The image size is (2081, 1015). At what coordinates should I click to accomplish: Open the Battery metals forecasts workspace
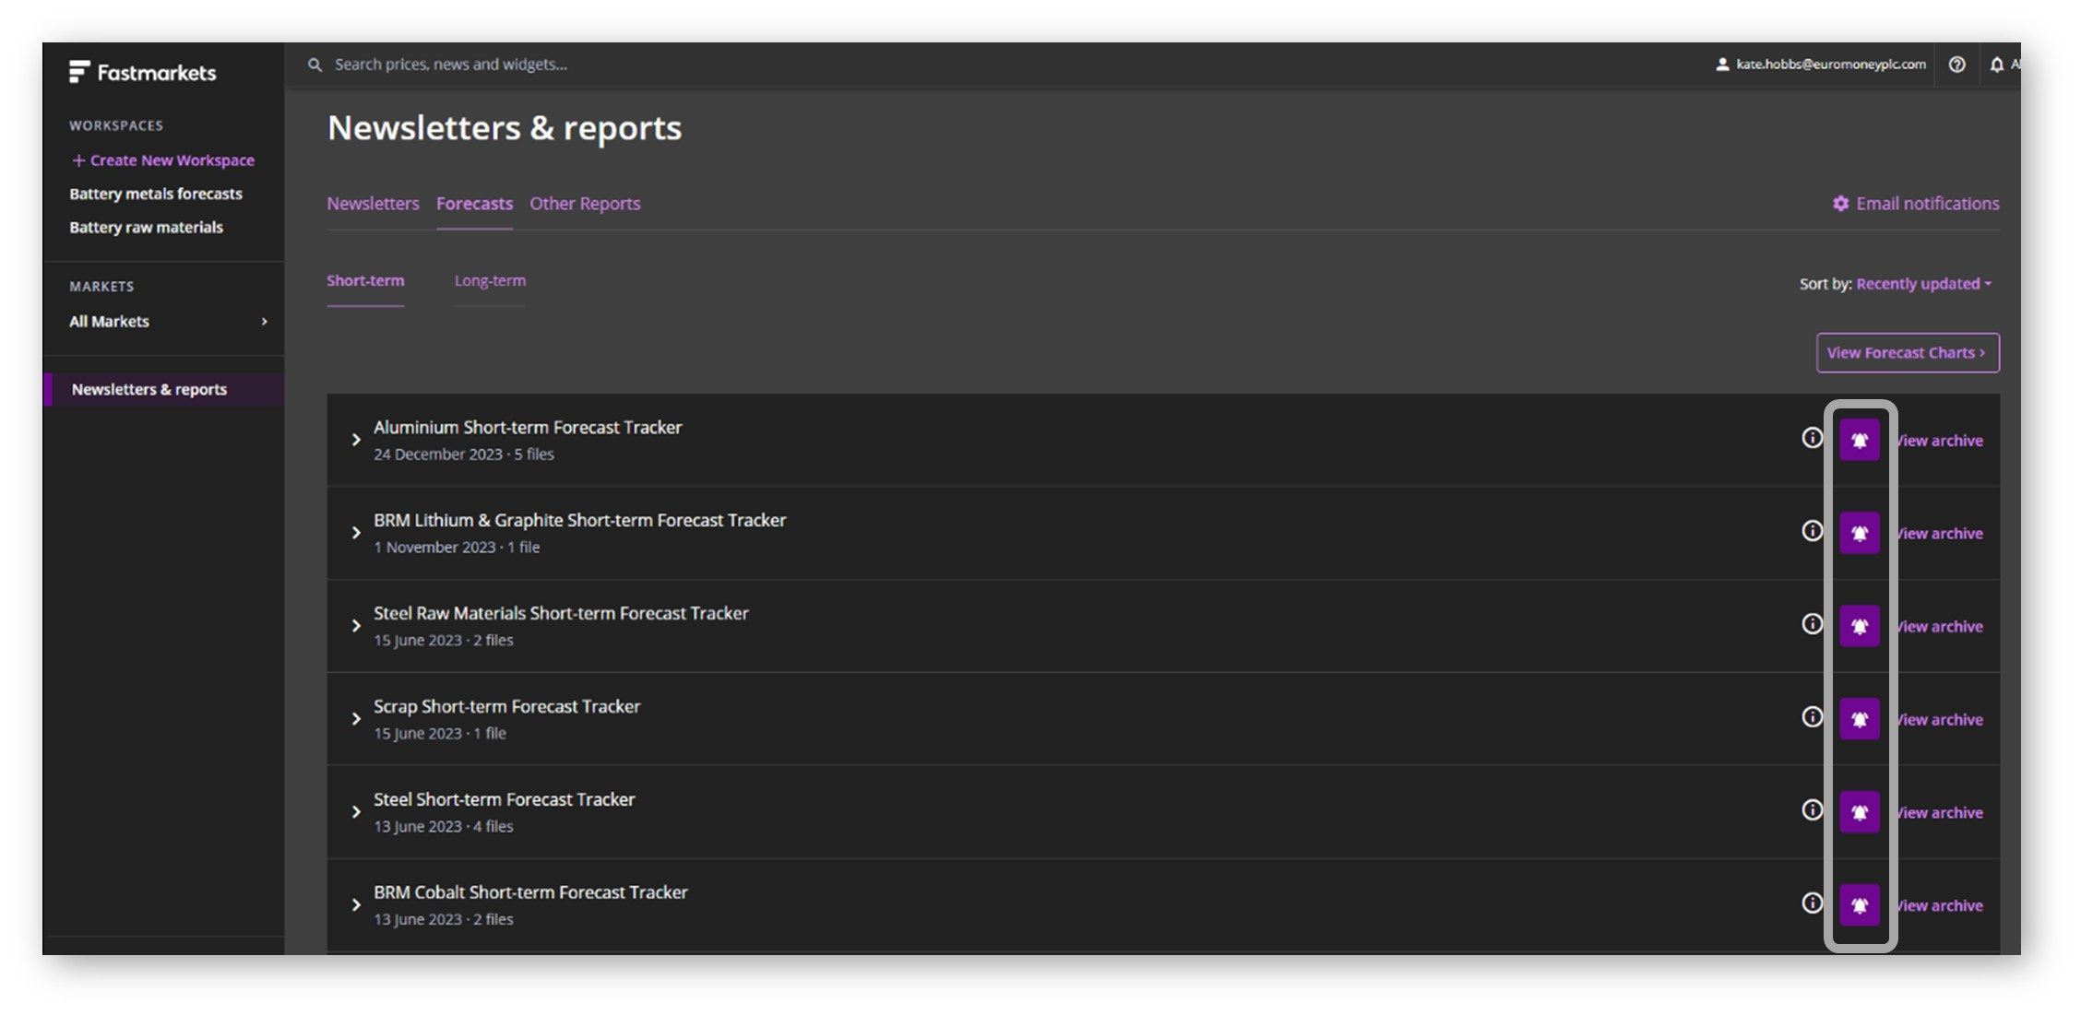click(156, 195)
